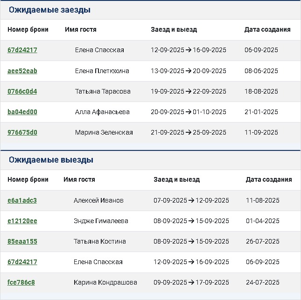Open reservation ba04ed00

coord(22,112)
